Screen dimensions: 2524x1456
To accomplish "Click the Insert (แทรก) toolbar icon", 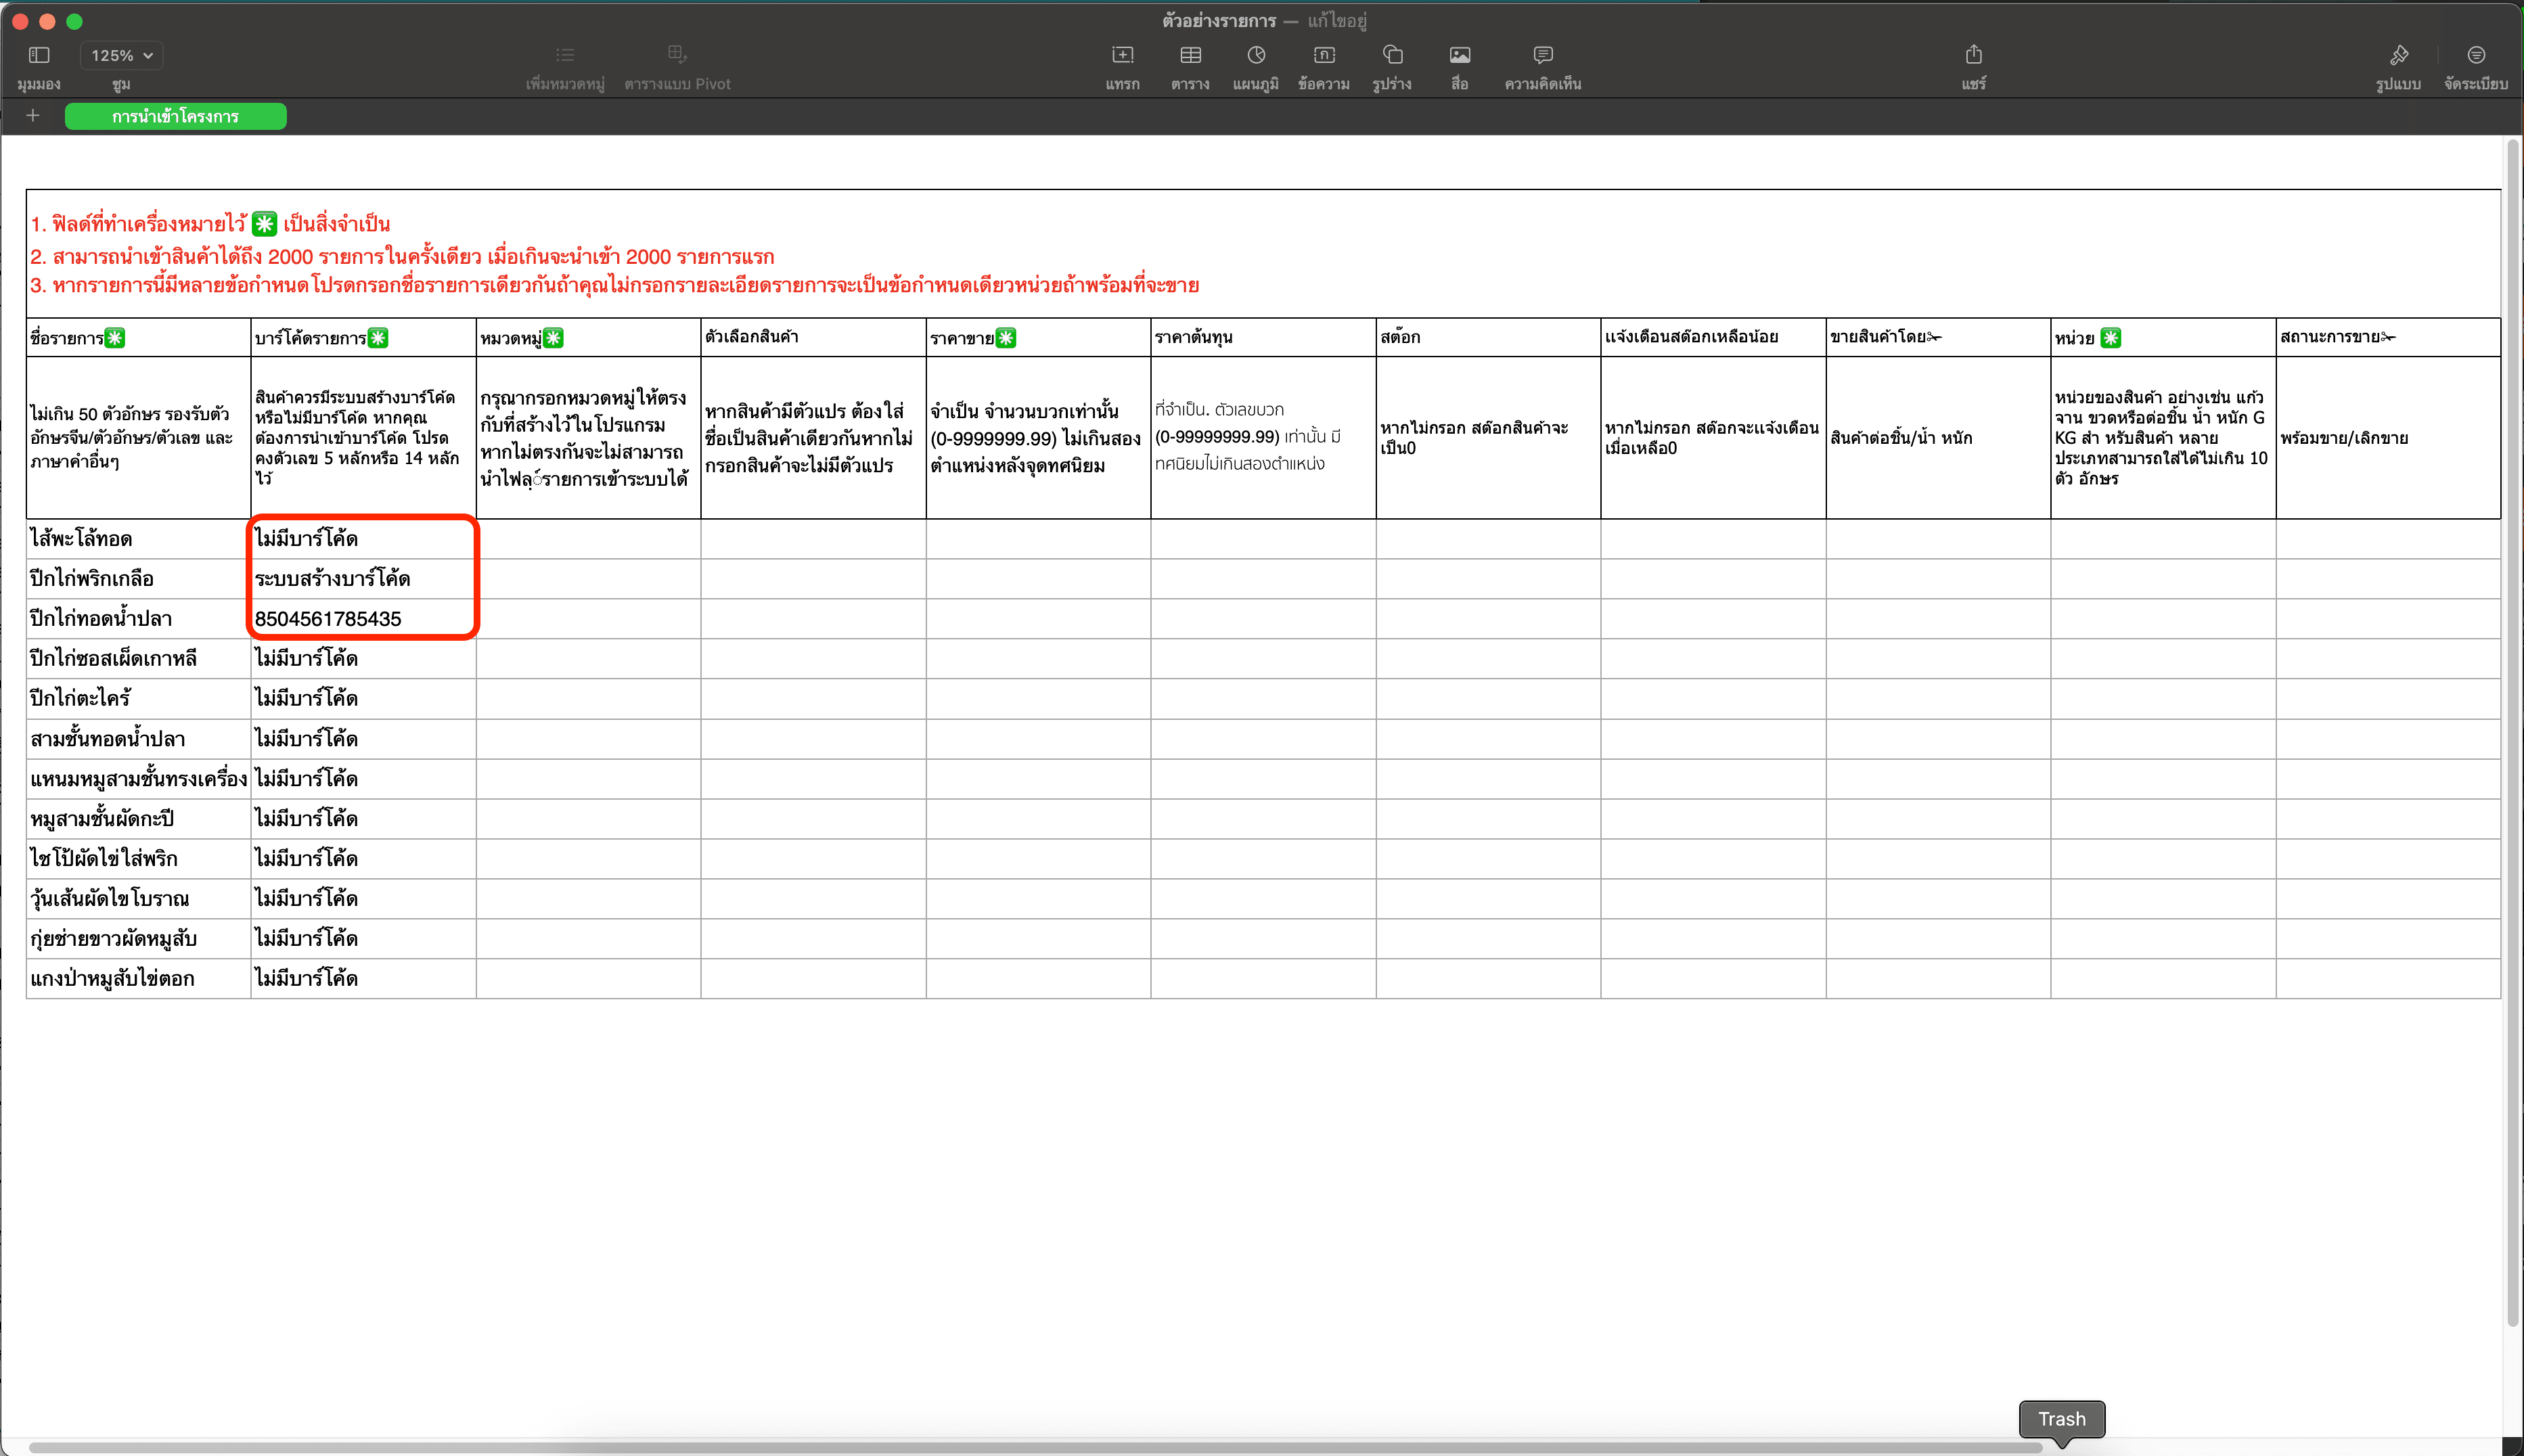I will coord(1122,55).
